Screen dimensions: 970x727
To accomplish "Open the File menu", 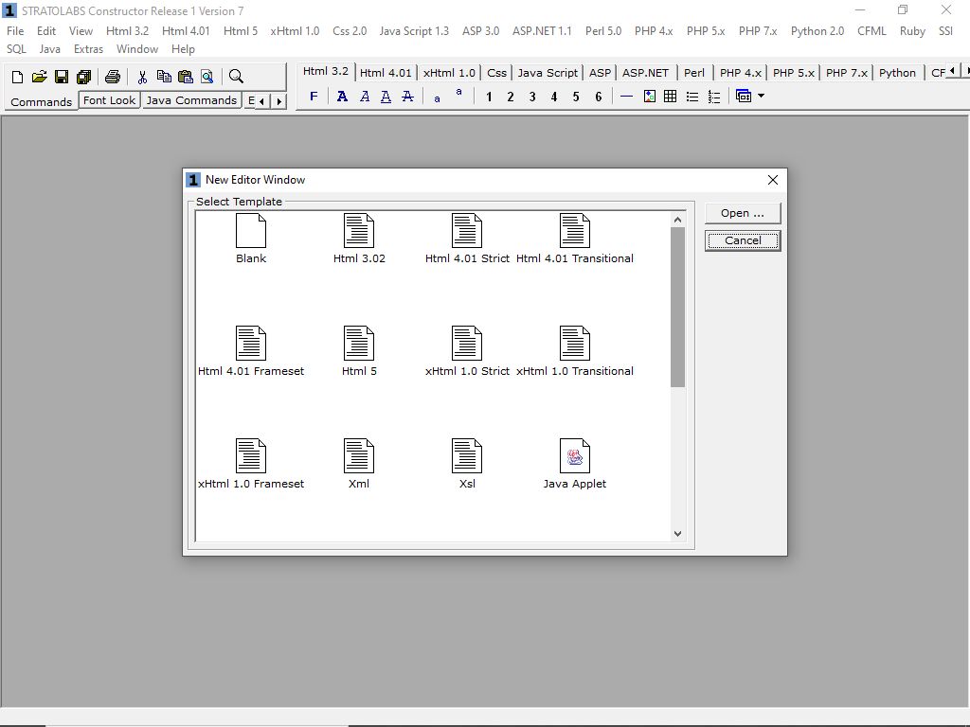I will [x=15, y=31].
